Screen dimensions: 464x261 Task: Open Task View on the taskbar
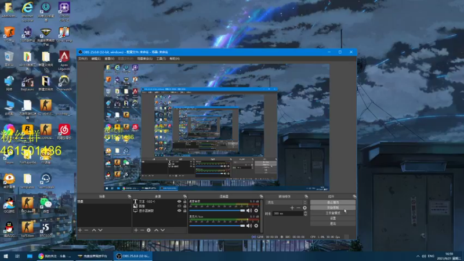pos(17,256)
